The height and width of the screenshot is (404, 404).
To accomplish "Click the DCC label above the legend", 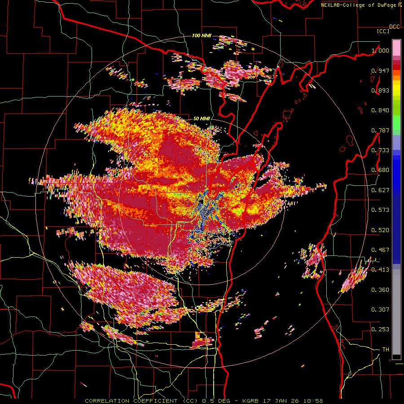I will click(395, 27).
